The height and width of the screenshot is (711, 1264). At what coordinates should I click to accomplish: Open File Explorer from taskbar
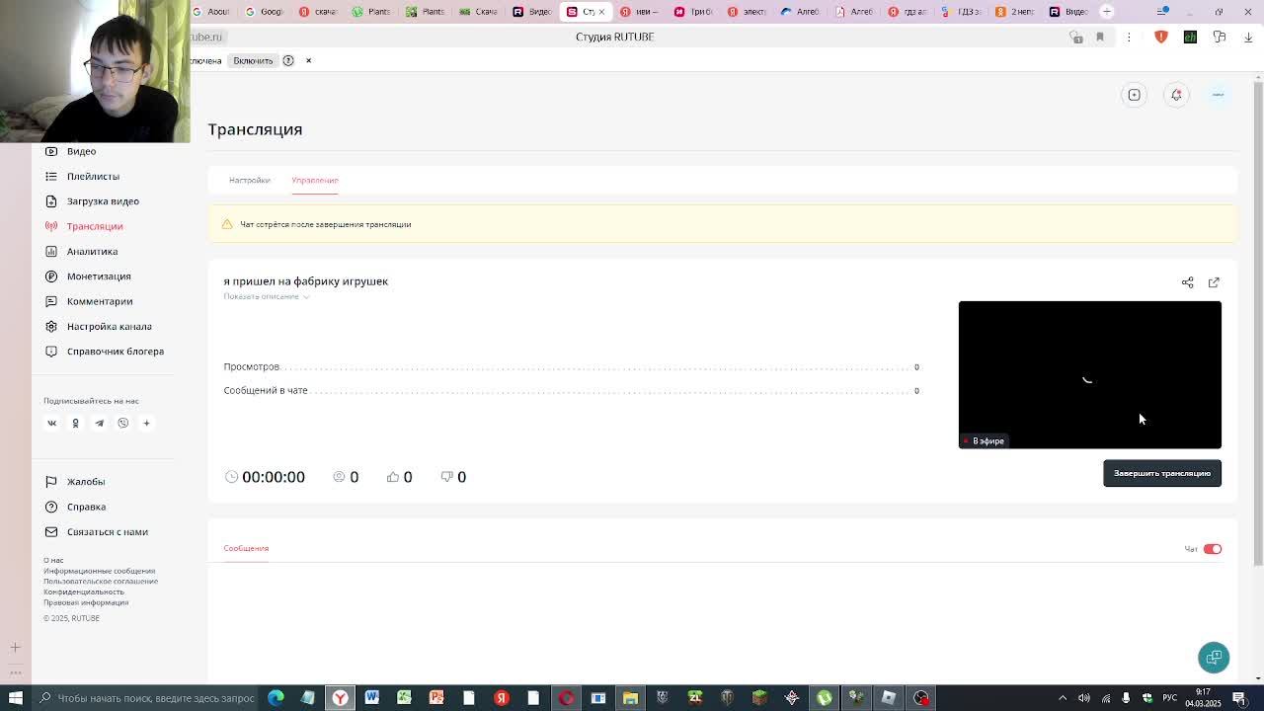point(630,698)
